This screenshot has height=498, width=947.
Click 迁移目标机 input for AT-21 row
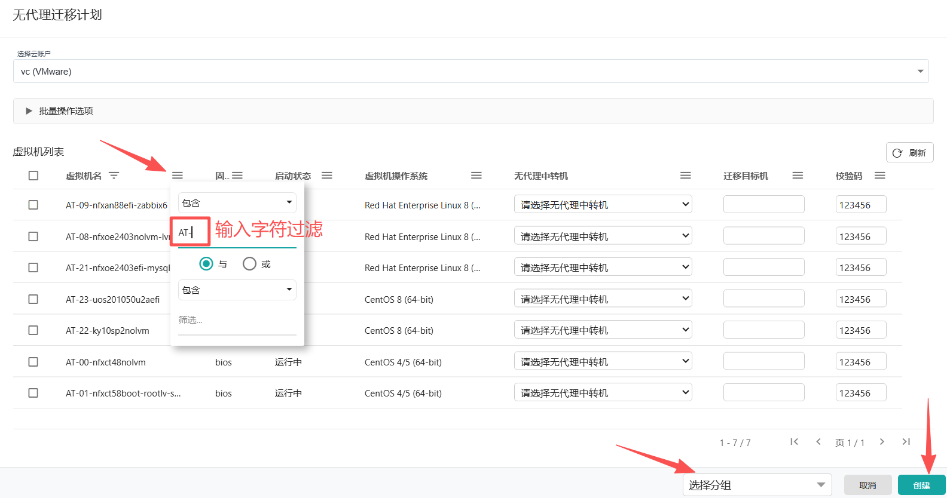click(764, 267)
